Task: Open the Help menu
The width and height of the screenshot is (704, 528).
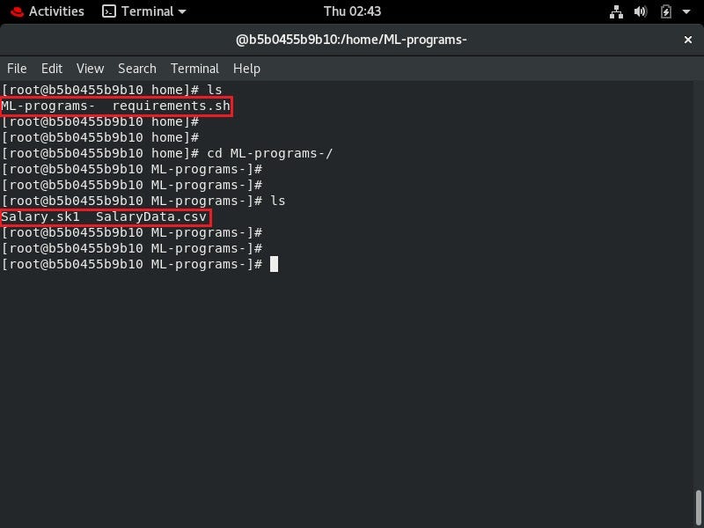Action: (246, 69)
